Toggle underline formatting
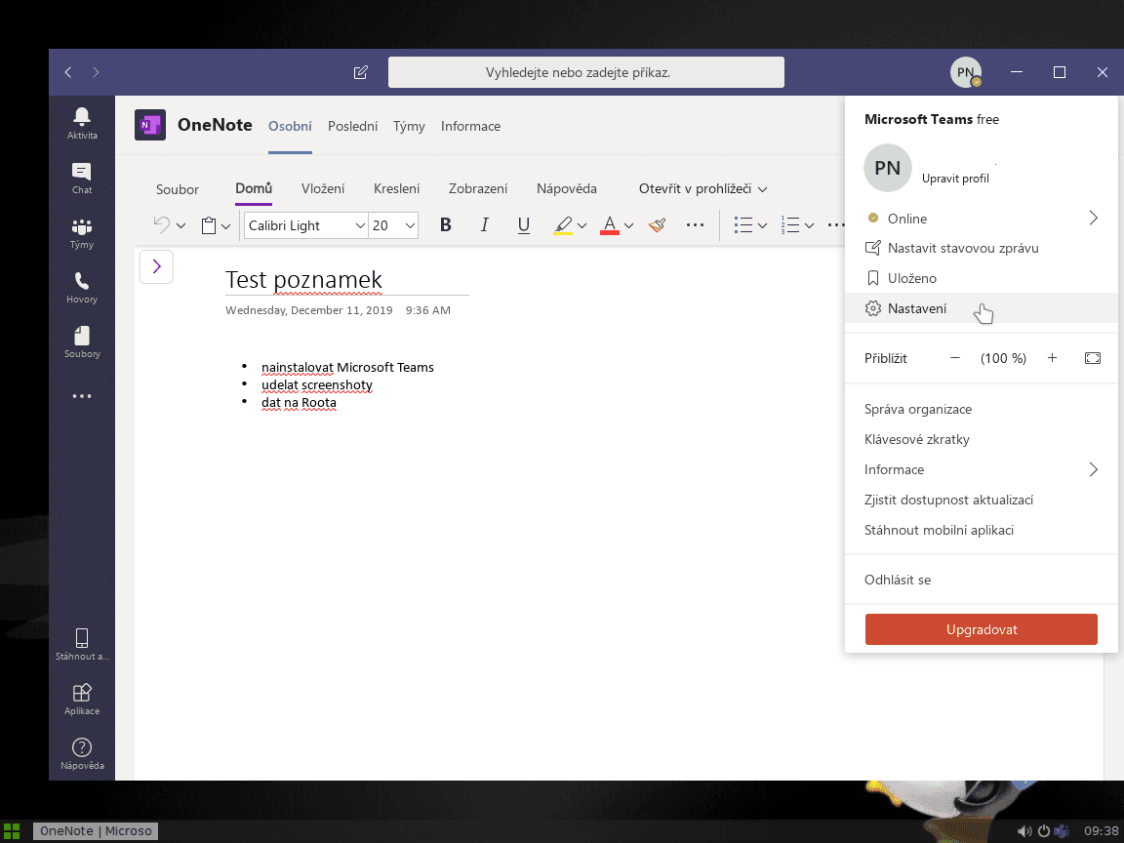1124x843 pixels. point(523,225)
